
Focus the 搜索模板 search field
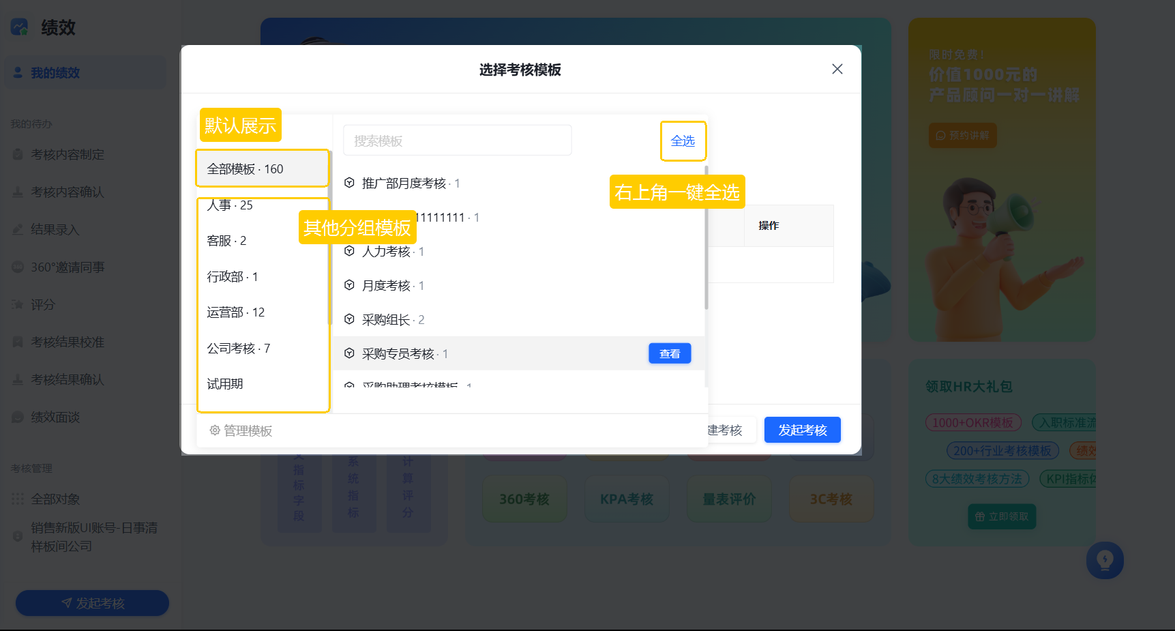(458, 141)
